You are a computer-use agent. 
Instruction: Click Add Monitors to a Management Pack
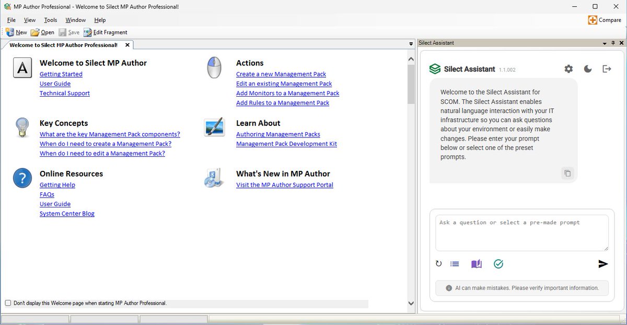point(288,93)
